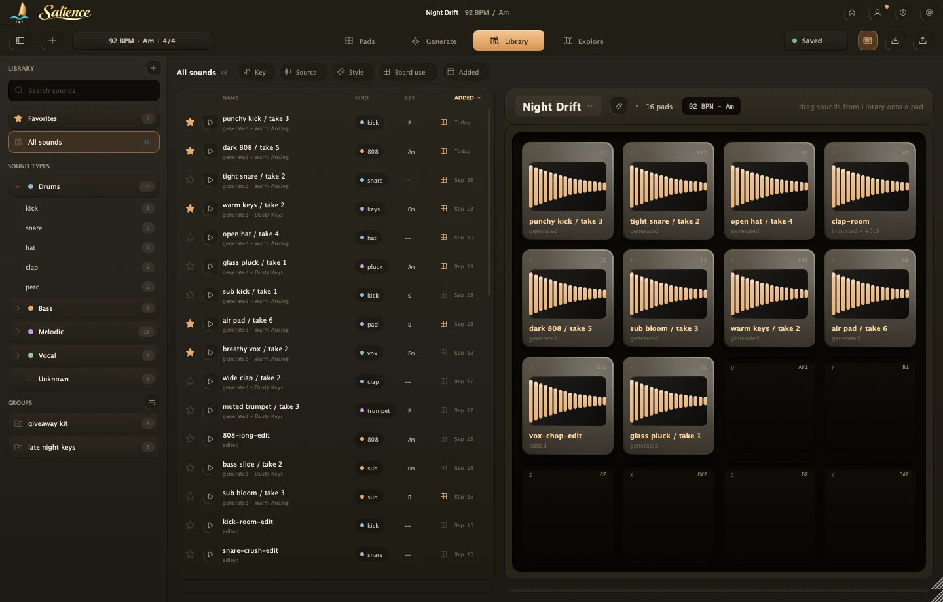Switch to the Explore tab
The width and height of the screenshot is (943, 602).
[583, 41]
